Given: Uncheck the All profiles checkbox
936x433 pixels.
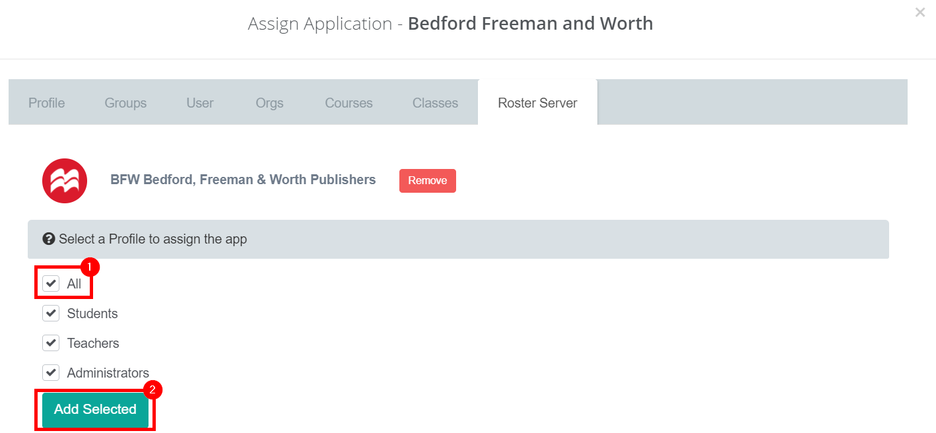Looking at the screenshot, I should (51, 283).
